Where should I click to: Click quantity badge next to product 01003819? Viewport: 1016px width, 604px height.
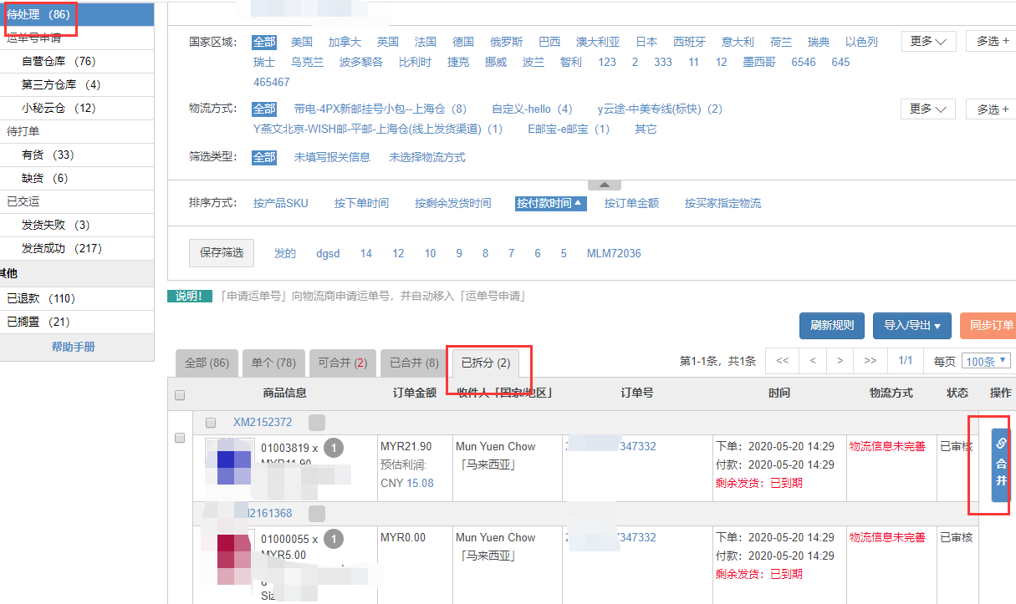point(334,448)
